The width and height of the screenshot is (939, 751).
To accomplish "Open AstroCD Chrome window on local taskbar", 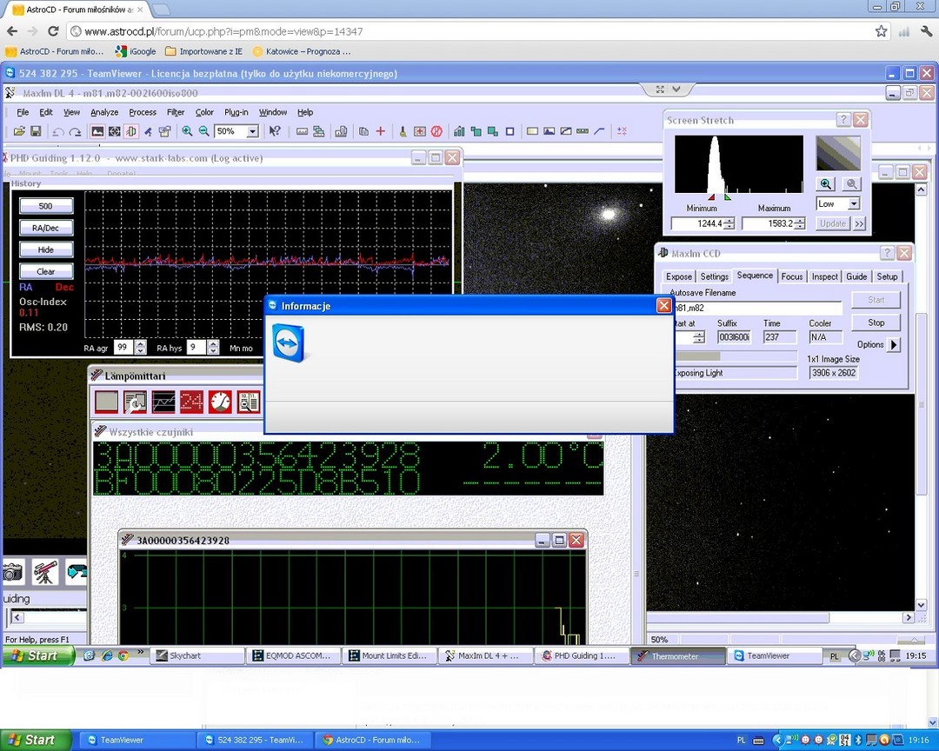I will click(x=375, y=740).
